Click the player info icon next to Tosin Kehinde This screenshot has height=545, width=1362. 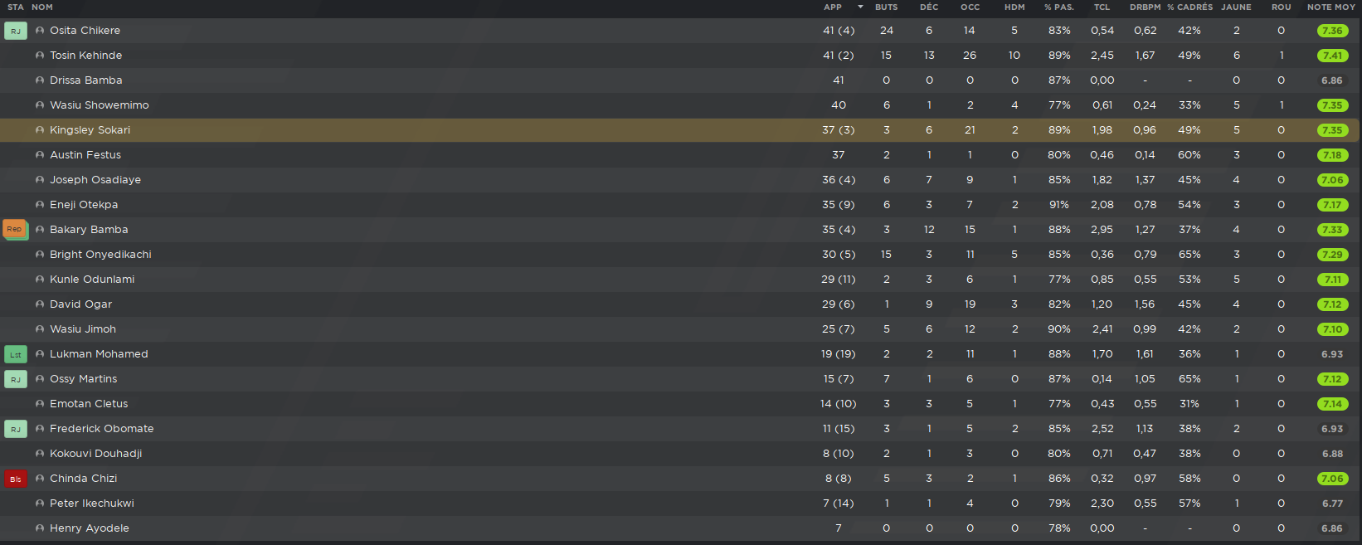coord(40,56)
